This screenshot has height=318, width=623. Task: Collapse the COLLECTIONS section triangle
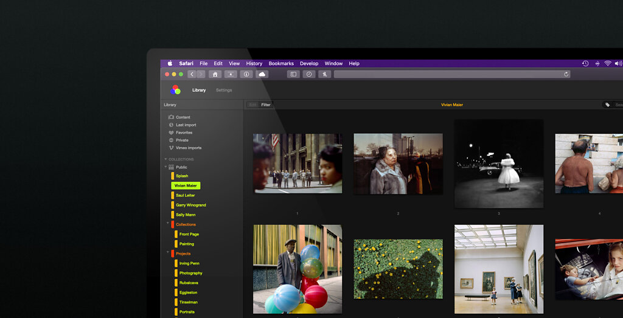point(165,159)
